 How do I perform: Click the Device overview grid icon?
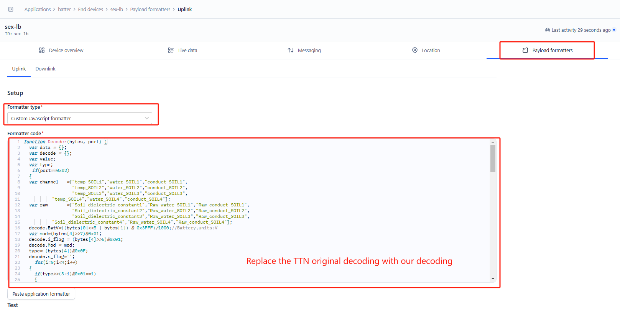point(42,50)
